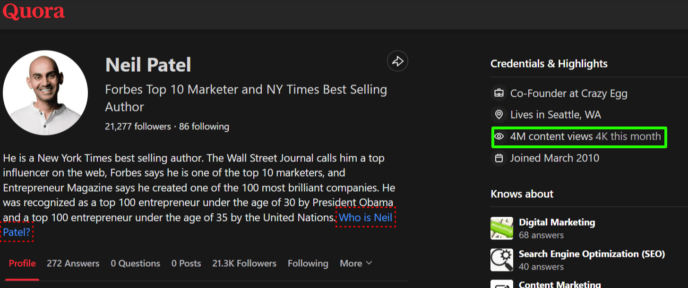Open the Who is Neil Patel link
The width and height of the screenshot is (688, 288).
tap(365, 217)
